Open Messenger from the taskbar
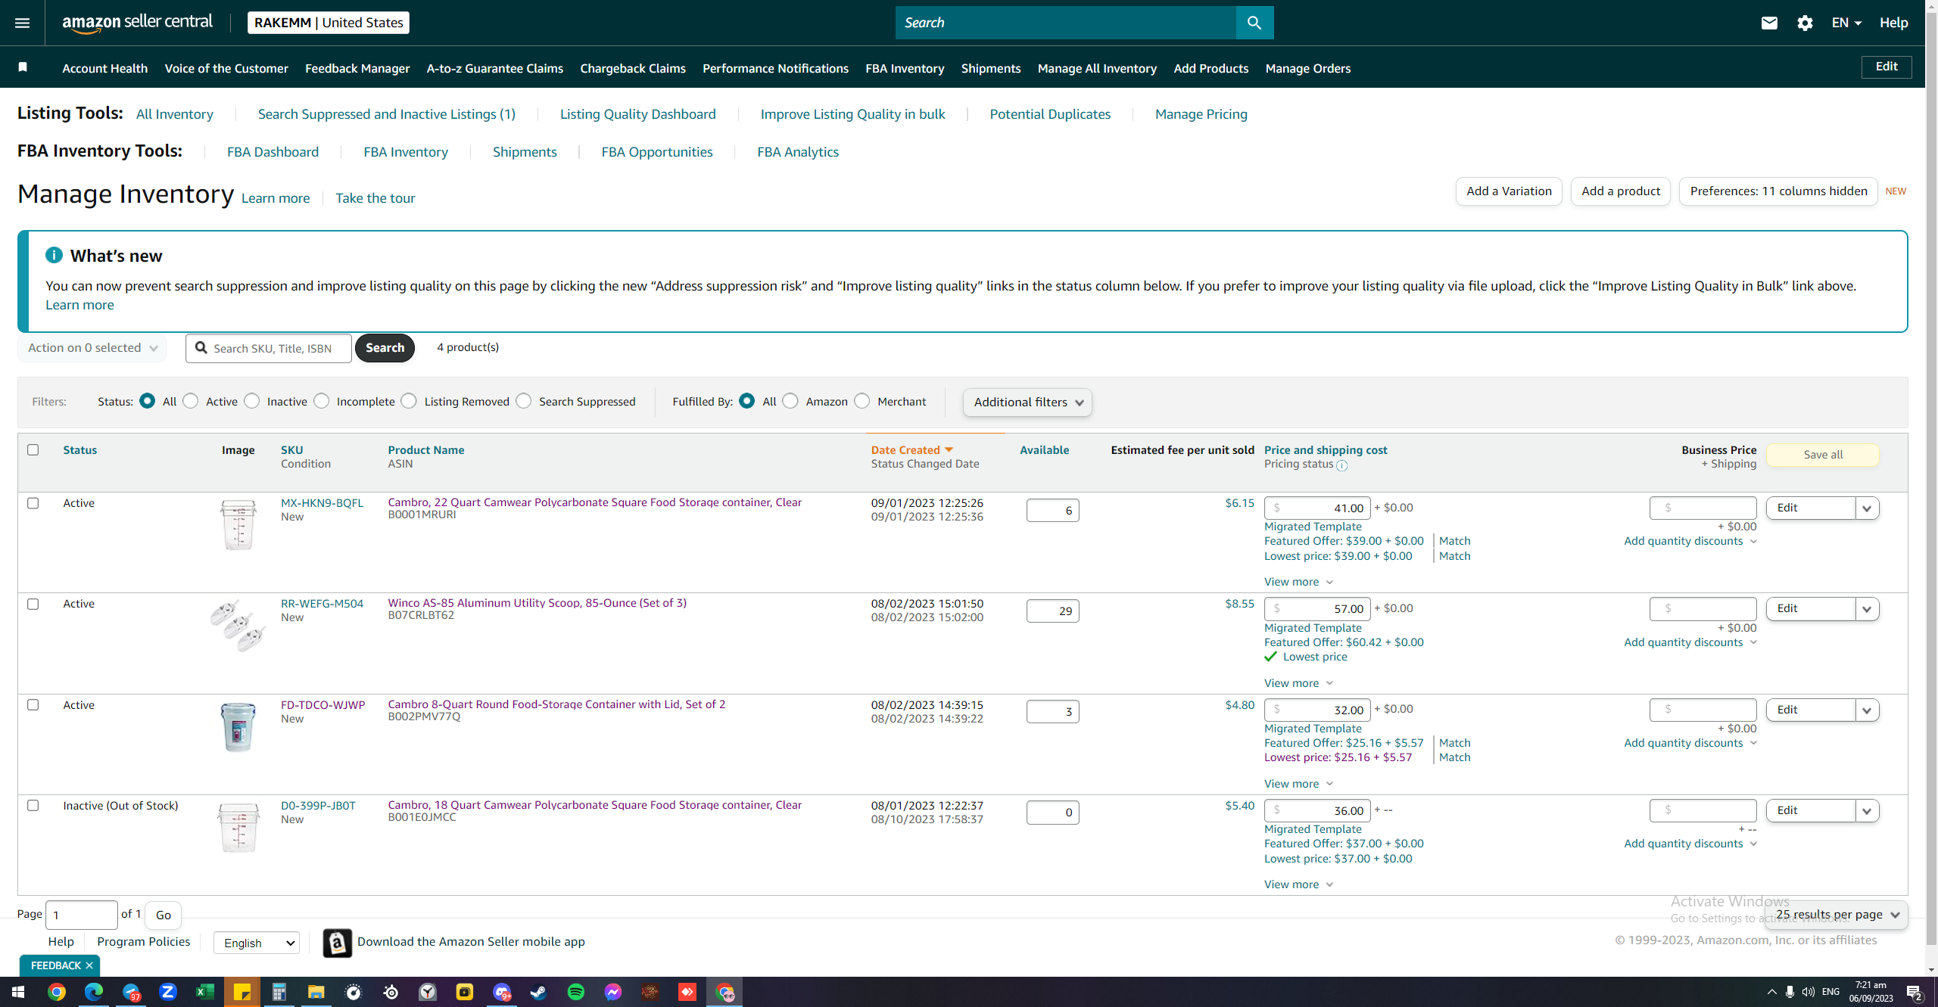The image size is (1938, 1007). tap(613, 992)
